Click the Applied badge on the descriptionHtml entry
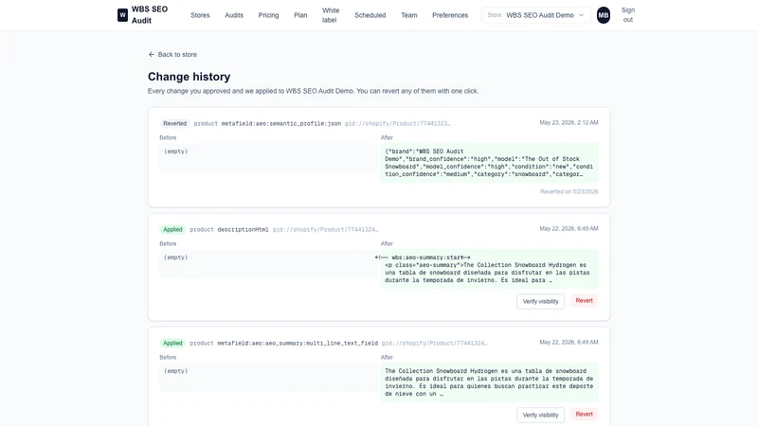Viewport: 758px width, 426px height. pyautogui.click(x=172, y=229)
